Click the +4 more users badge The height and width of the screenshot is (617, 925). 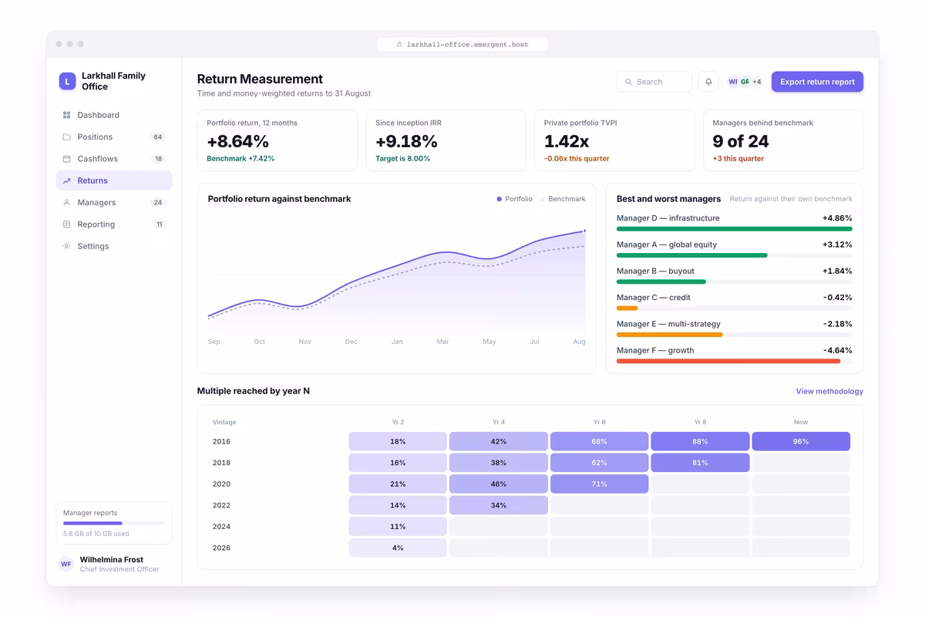tap(757, 82)
